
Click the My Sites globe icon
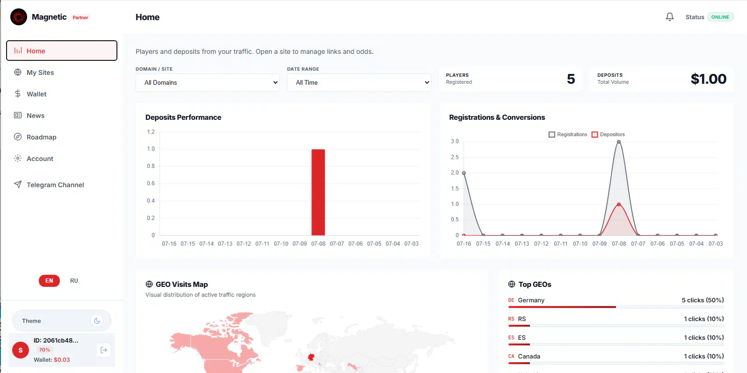(x=18, y=72)
